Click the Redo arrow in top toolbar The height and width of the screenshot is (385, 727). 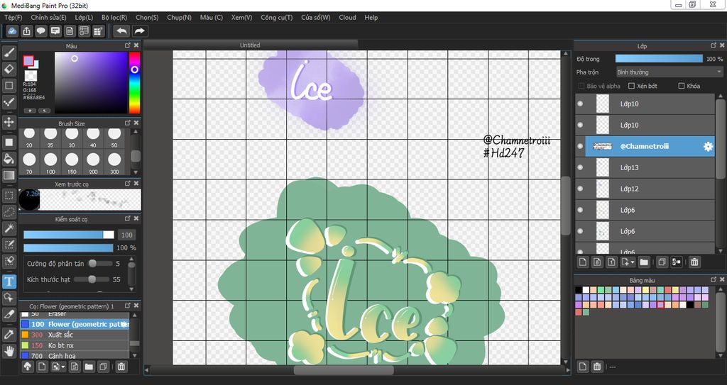[139, 31]
